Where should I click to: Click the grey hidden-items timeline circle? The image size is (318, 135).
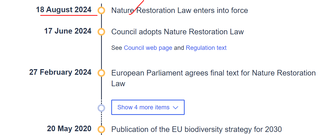(x=101, y=108)
